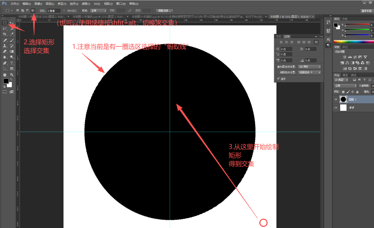Click the 调整边缘 button
374x228 pixels.
point(164,11)
